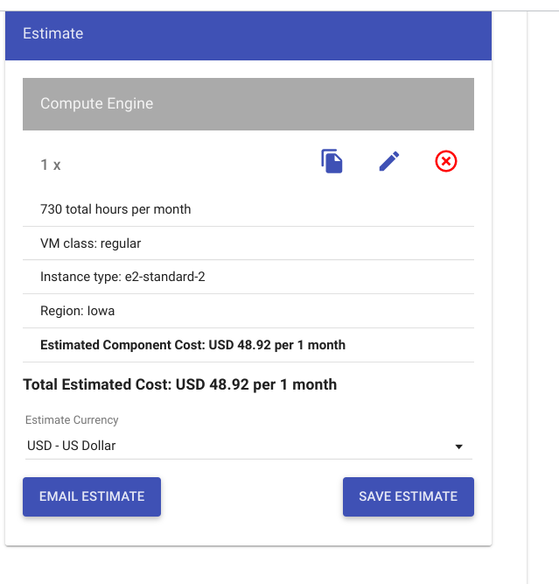The width and height of the screenshot is (559, 584).
Task: Select the Estimated Component Cost line
Action: tap(192, 345)
